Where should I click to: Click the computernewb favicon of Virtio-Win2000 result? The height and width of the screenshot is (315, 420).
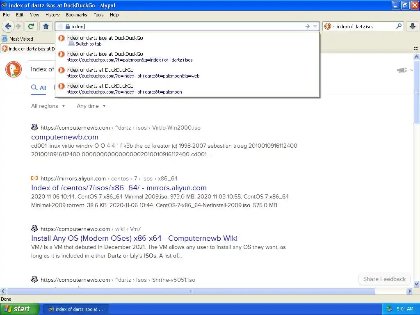point(34,127)
